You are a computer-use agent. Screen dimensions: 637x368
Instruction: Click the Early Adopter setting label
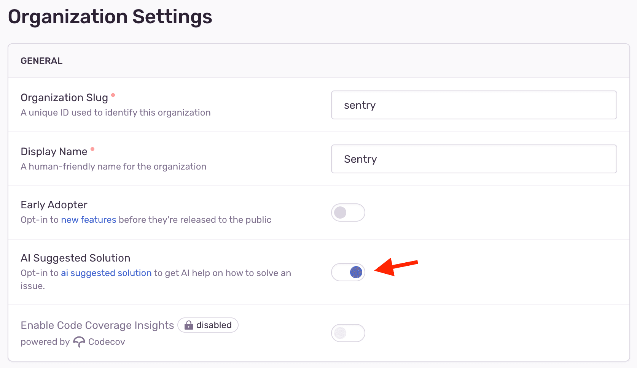(54, 205)
